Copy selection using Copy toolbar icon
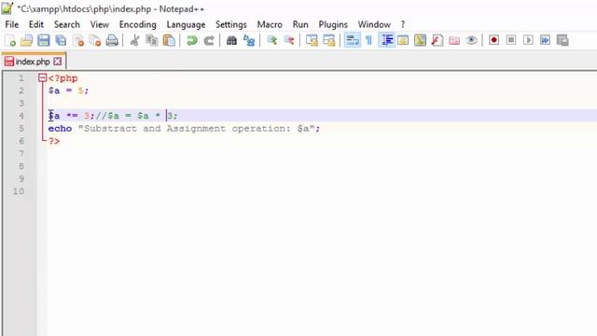The height and width of the screenshot is (336, 597). coord(151,40)
